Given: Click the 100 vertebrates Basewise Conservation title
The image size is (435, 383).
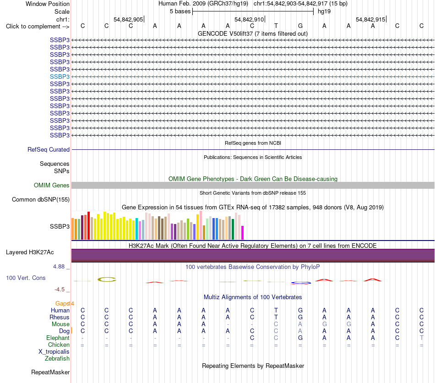Looking at the screenshot, I should coord(253,267).
